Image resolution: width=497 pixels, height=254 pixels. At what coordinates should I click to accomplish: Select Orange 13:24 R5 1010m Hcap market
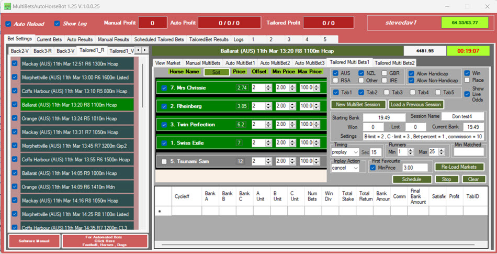tap(77, 118)
